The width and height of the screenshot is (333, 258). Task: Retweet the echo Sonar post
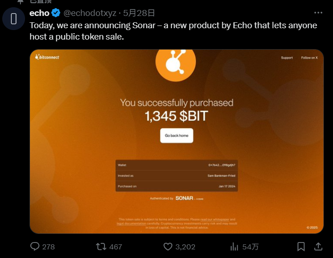pos(101,247)
